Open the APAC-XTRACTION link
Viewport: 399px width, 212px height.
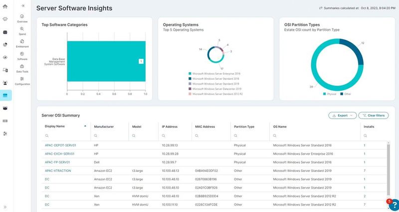58,171
